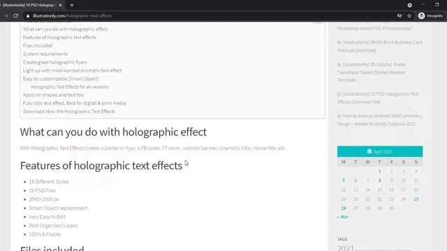Screen dimensions: 447x251
Task: Open '30 Colorful Shape Transitions Toolkit' post
Action: (x=371, y=73)
